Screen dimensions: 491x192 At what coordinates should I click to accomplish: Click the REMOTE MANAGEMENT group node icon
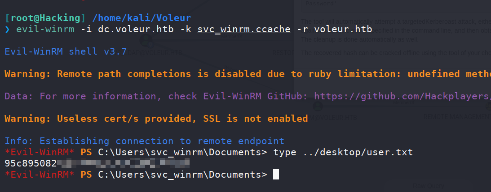click(x=488, y=107)
